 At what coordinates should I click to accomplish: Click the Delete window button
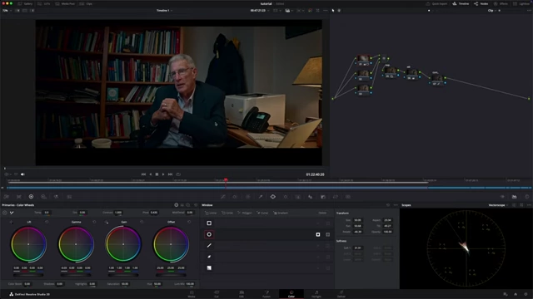pos(322,213)
